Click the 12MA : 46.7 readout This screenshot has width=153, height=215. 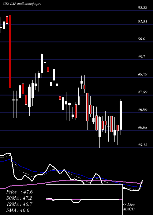pyautogui.click(x=19, y=204)
